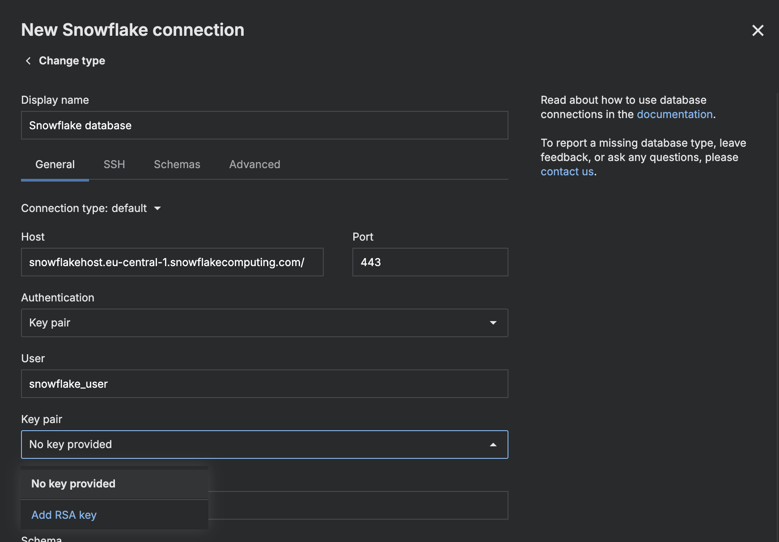Viewport: 779px width, 542px height.
Task: Select the General tab
Action: (x=55, y=164)
